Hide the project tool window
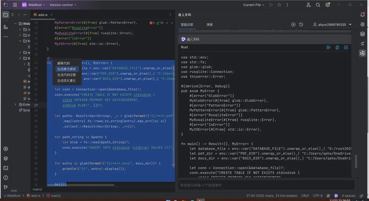This screenshot has width=369, height=201. [x=25, y=15]
